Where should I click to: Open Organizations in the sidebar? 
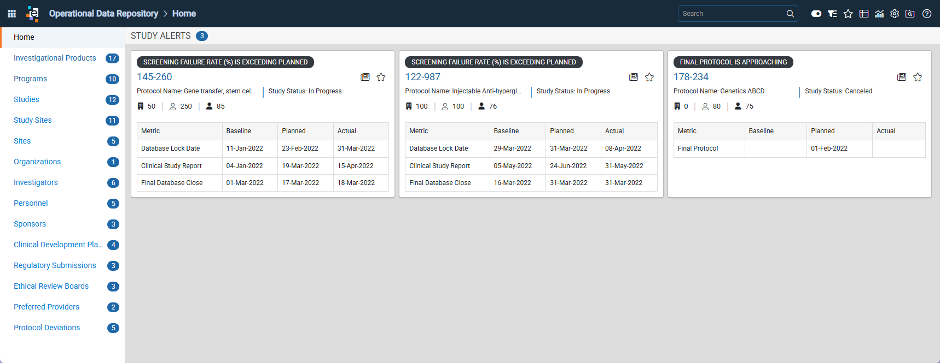[x=37, y=162]
